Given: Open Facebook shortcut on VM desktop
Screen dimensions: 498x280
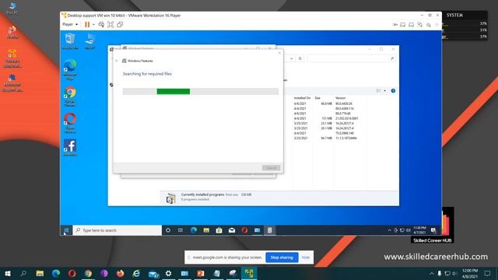Looking at the screenshot, I should pos(70,148).
